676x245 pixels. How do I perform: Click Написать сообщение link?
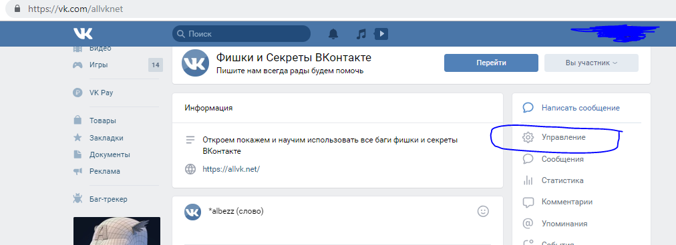coord(580,108)
